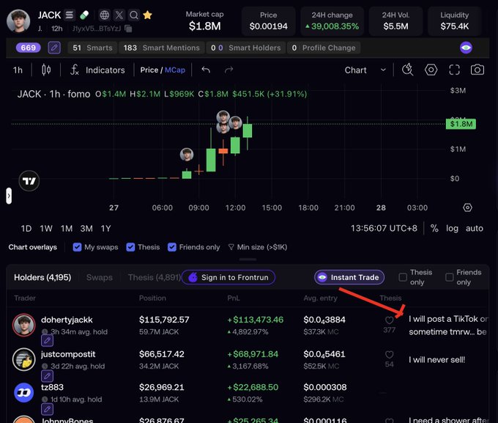Enable Friends only filter in holders panel
Image resolution: width=498 pixels, height=423 pixels.
[450, 277]
